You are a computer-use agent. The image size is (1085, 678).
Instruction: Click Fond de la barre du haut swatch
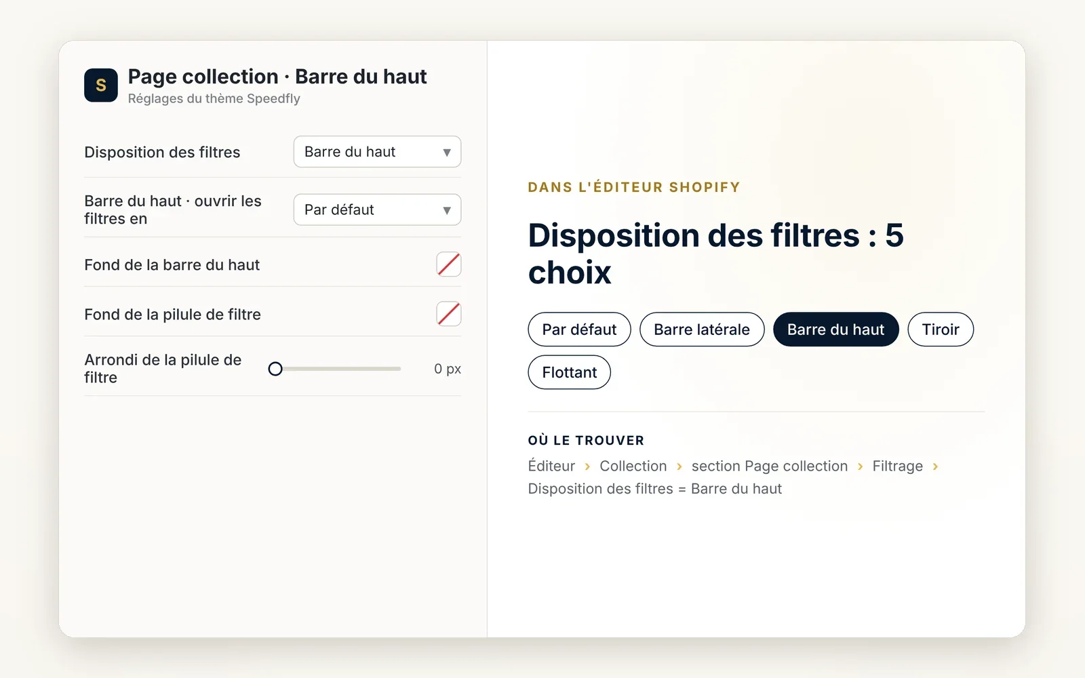449,264
